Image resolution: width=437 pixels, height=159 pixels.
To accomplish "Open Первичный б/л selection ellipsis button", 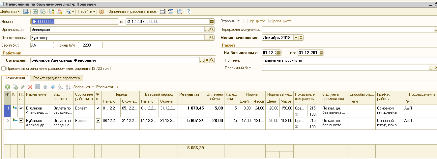I will click(432, 68).
